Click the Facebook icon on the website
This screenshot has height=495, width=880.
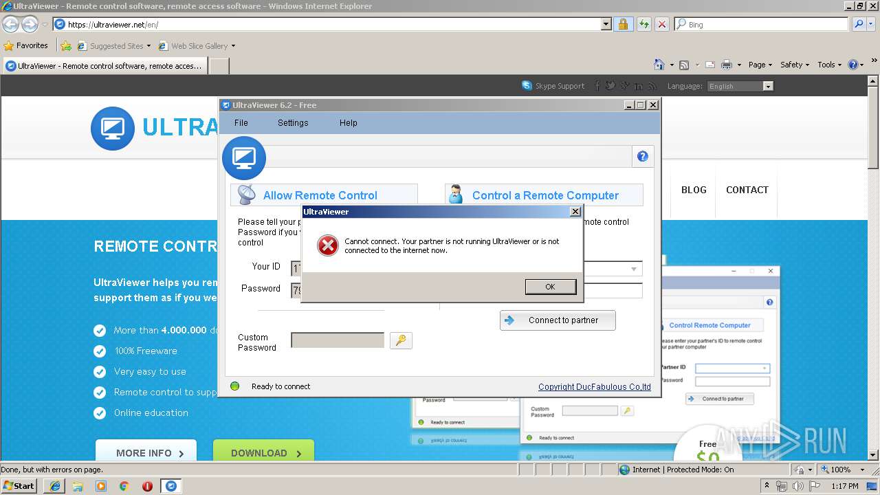point(597,86)
